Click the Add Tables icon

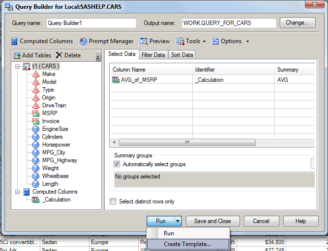tap(17, 55)
